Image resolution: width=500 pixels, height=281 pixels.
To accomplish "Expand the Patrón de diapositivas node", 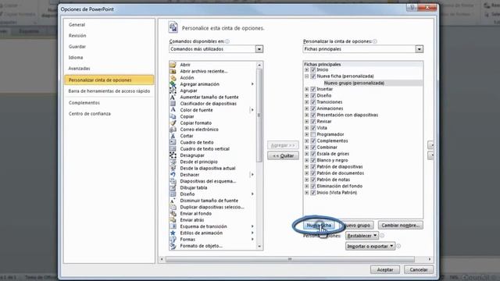I will click(306, 166).
